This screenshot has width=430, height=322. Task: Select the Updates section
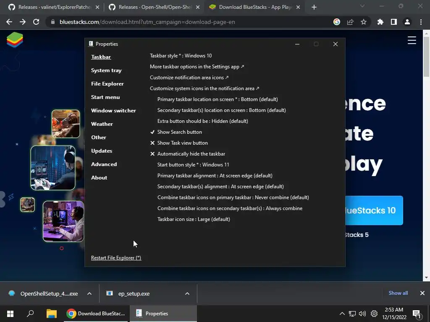(x=102, y=151)
